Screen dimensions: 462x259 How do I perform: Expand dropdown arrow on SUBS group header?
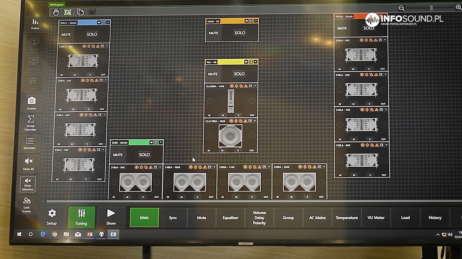coord(161,142)
